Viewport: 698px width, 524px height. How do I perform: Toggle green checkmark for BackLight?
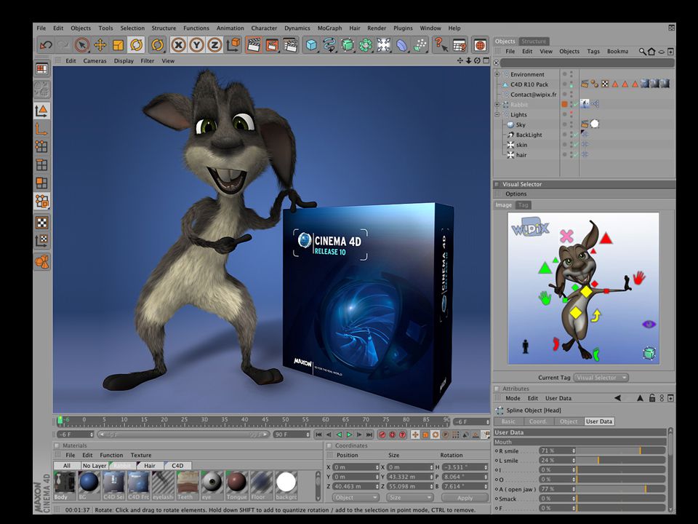(x=576, y=135)
